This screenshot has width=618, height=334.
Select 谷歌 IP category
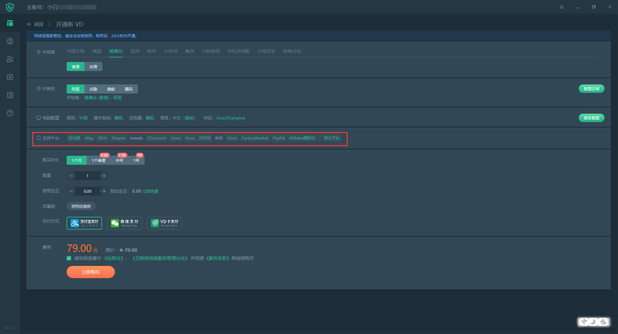click(x=93, y=89)
